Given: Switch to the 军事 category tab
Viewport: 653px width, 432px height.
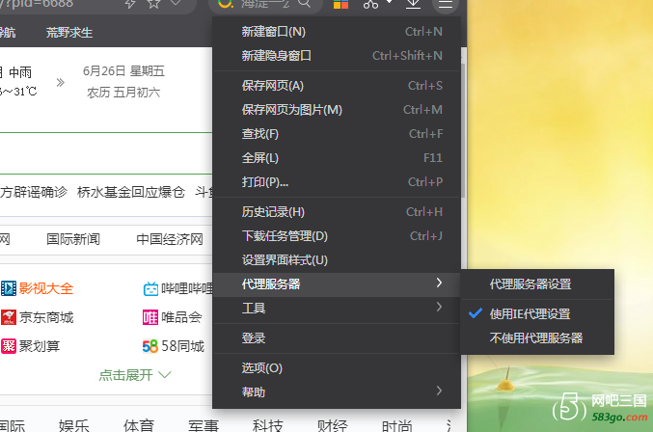Looking at the screenshot, I should 204,425.
